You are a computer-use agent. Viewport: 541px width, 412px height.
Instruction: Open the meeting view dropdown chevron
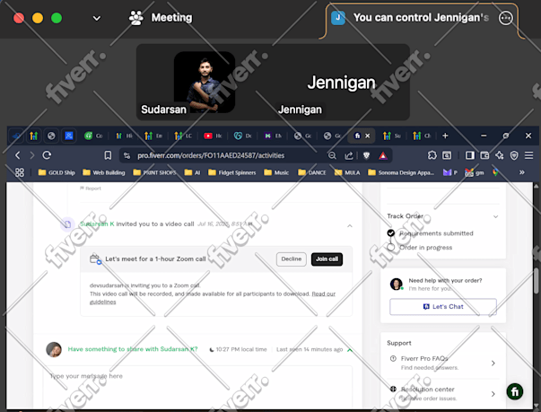[97, 18]
